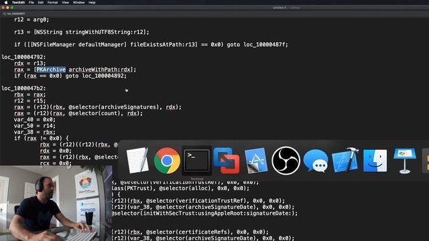Open the Window menu
The image size is (429, 241).
pyautogui.click(x=78, y=3)
